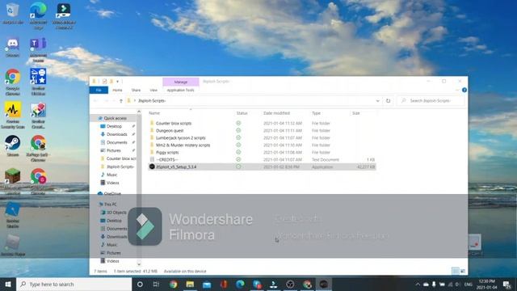Open the Roblox Player desktop icon

coord(13,246)
